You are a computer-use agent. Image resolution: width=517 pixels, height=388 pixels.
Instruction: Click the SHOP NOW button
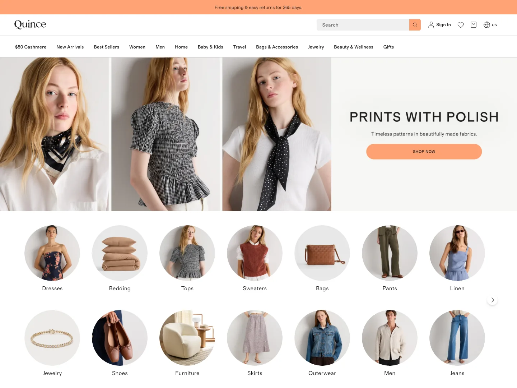(x=424, y=152)
